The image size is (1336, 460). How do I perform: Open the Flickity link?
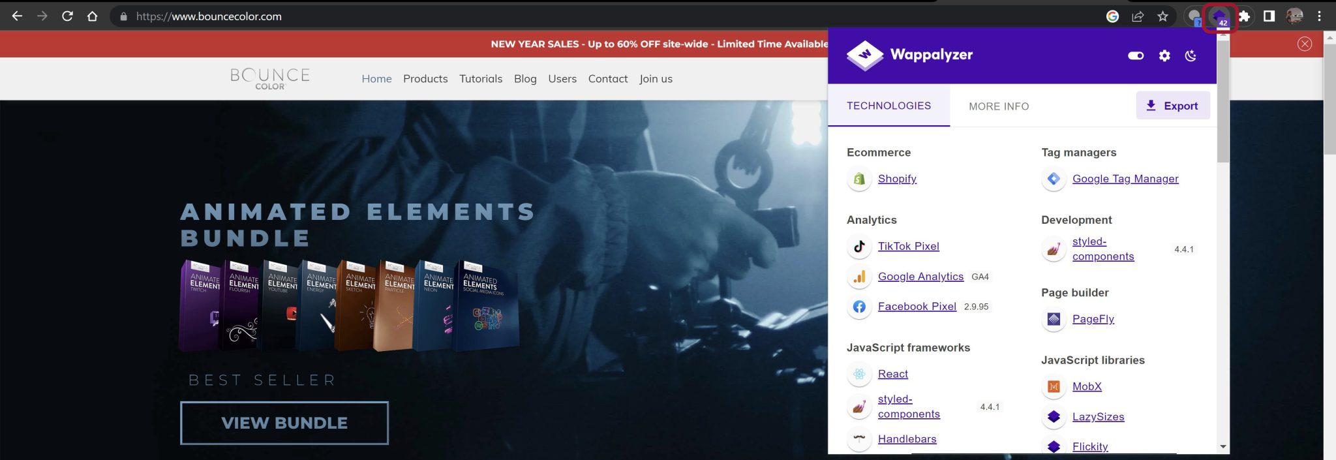pyautogui.click(x=1090, y=447)
